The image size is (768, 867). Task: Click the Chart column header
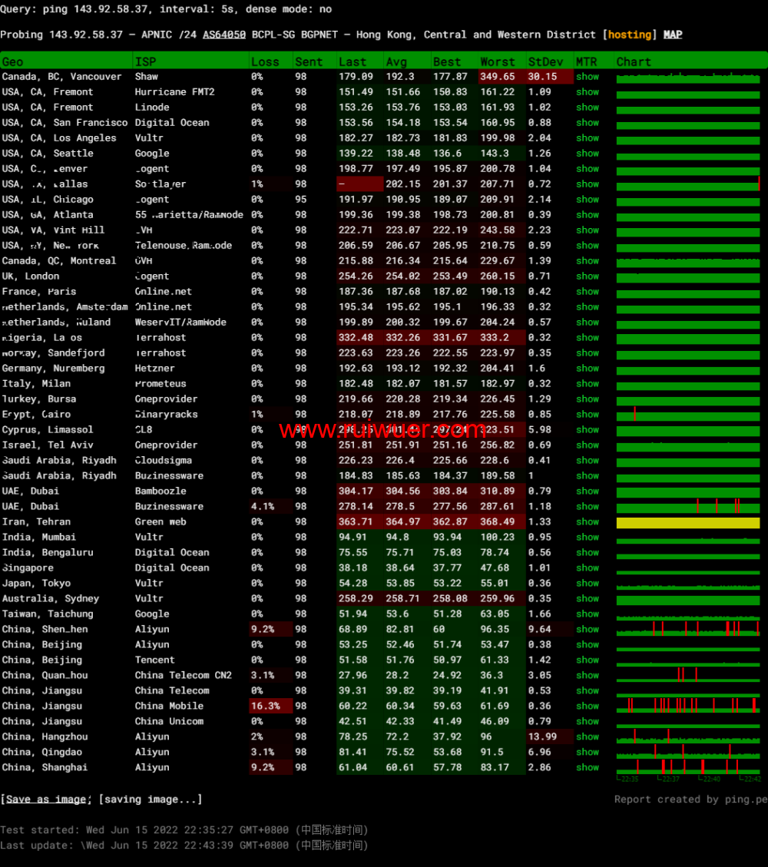click(x=634, y=61)
